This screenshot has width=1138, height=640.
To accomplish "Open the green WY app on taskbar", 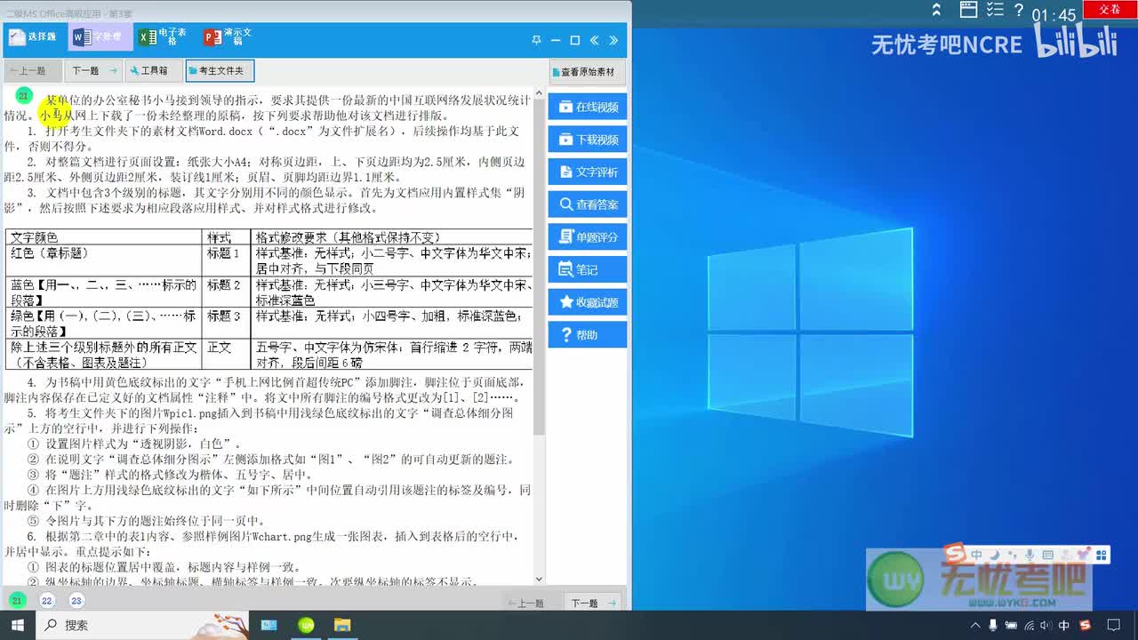I will [x=305, y=625].
